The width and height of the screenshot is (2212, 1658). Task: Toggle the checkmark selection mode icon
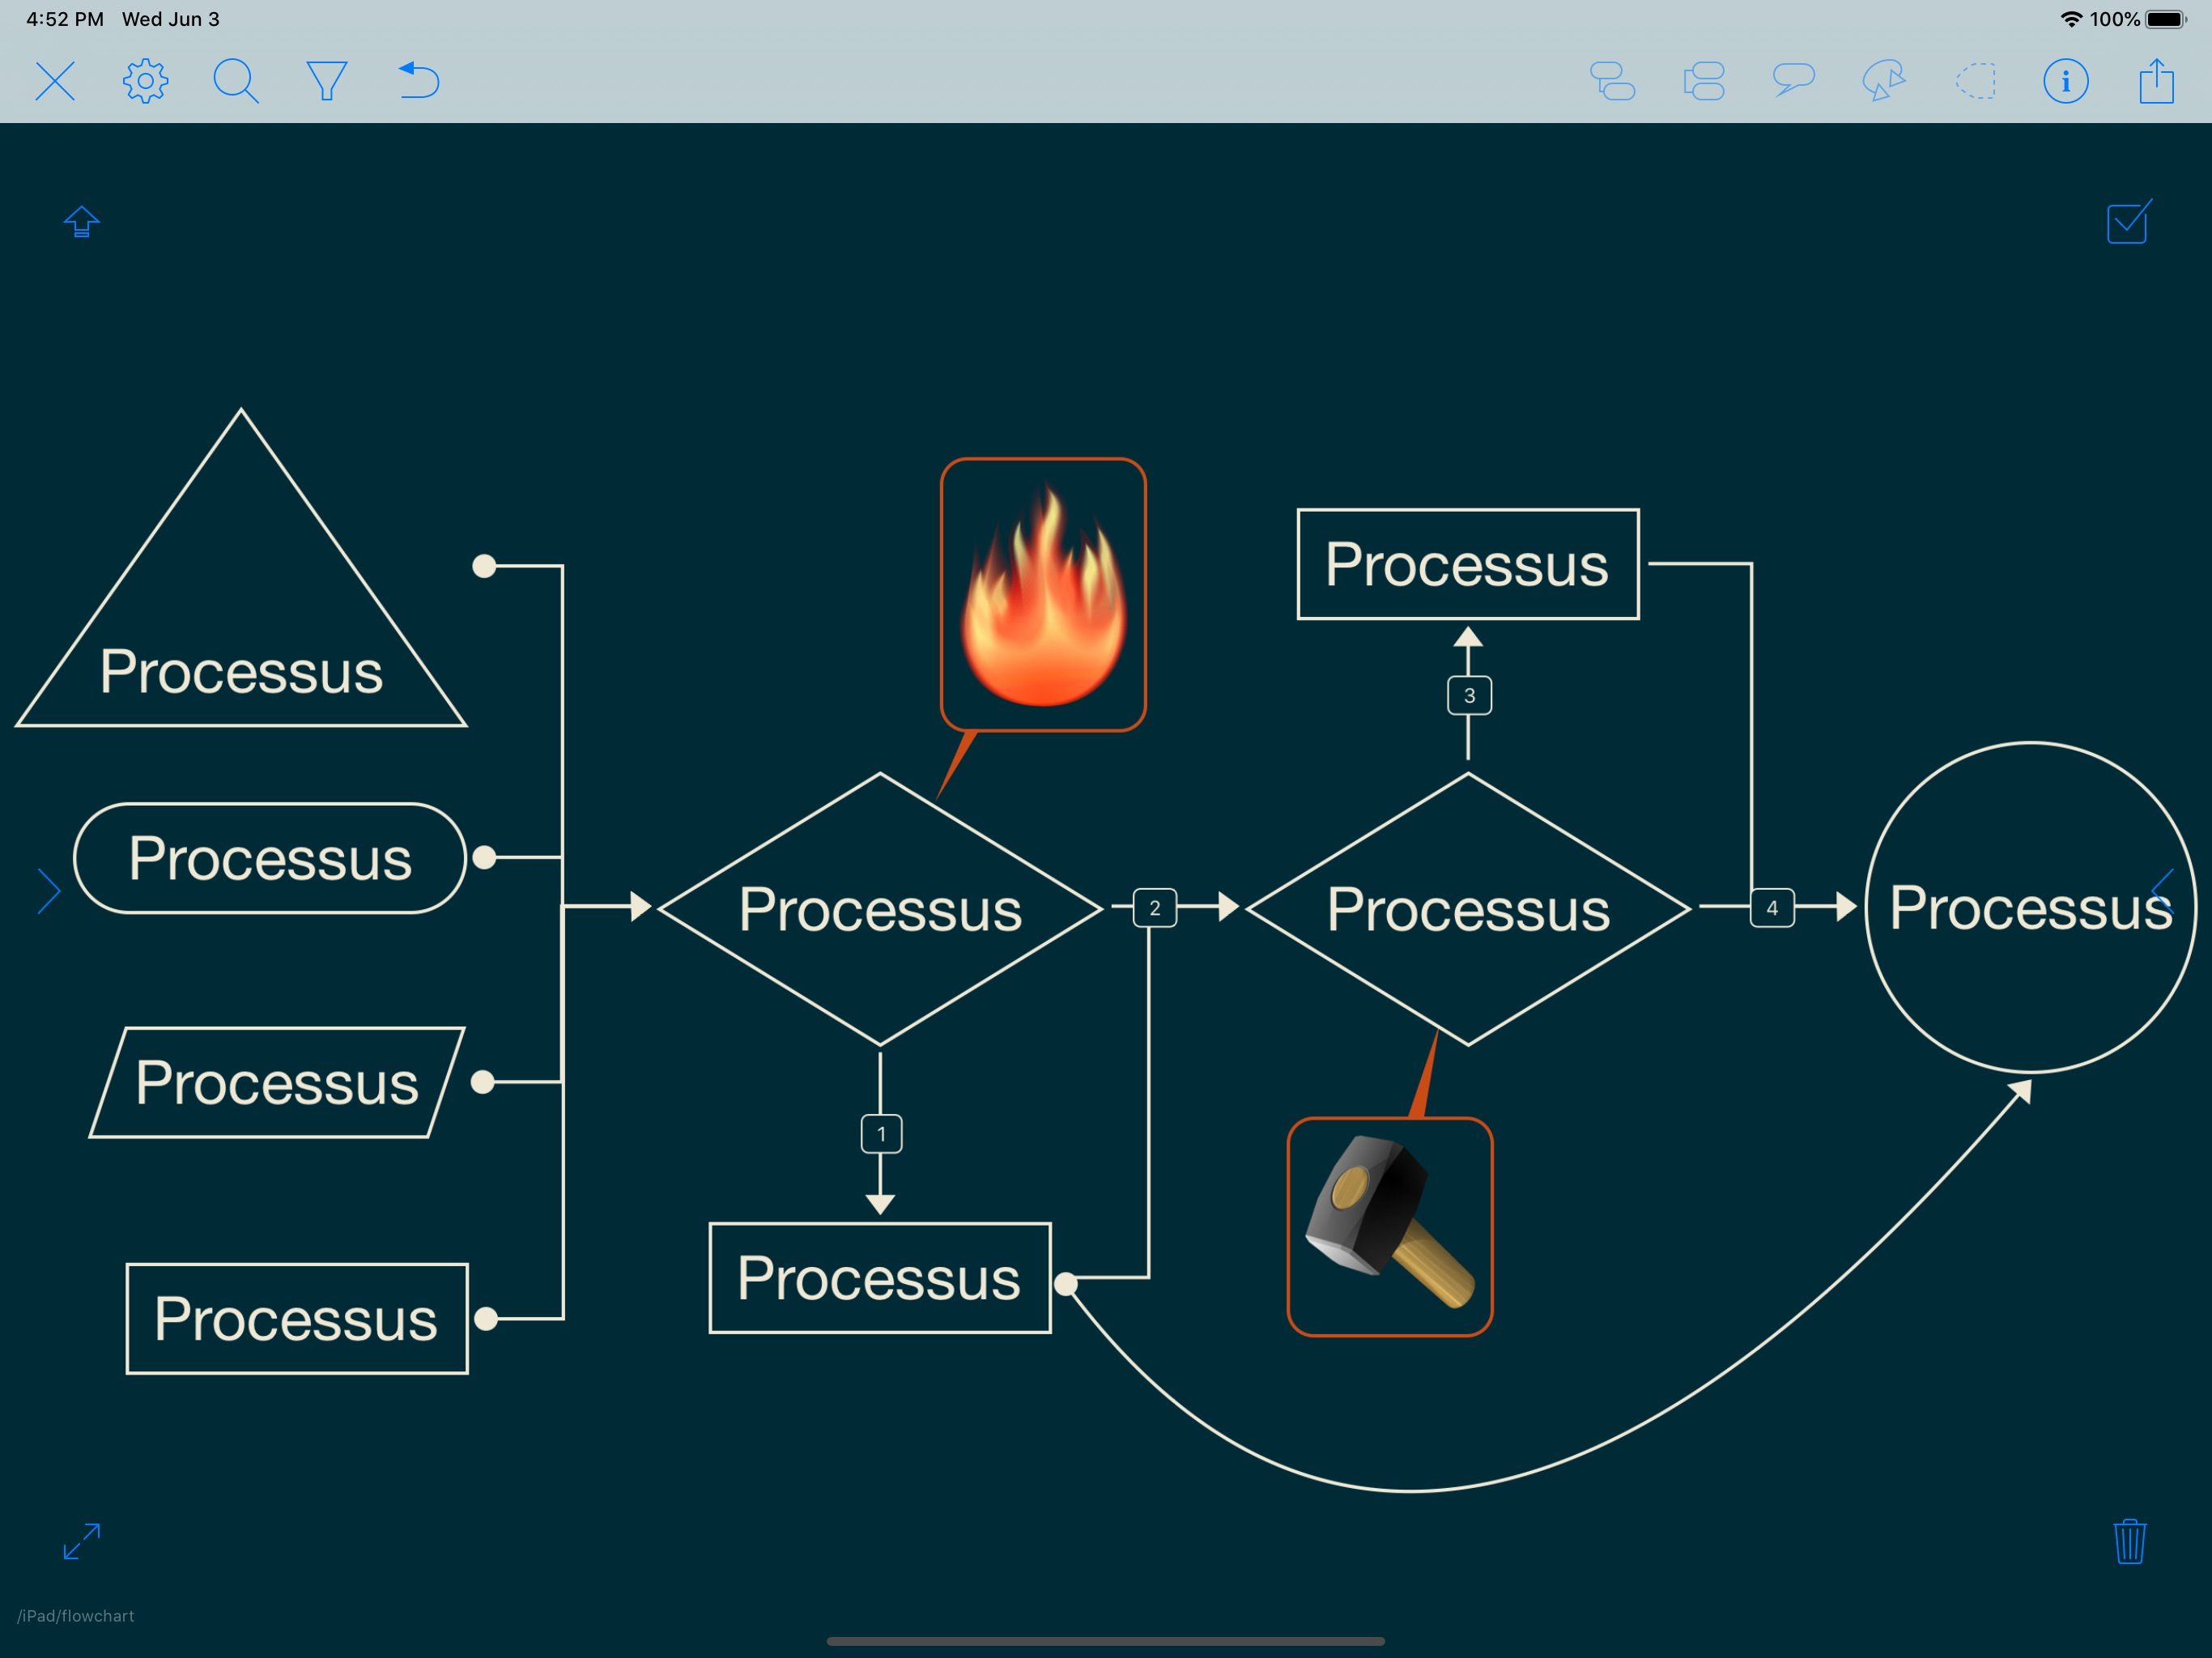2129,222
